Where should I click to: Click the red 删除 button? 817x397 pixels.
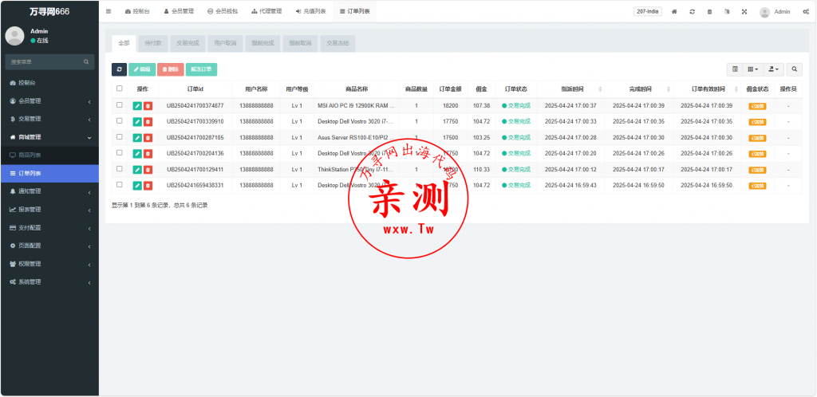pyautogui.click(x=171, y=69)
